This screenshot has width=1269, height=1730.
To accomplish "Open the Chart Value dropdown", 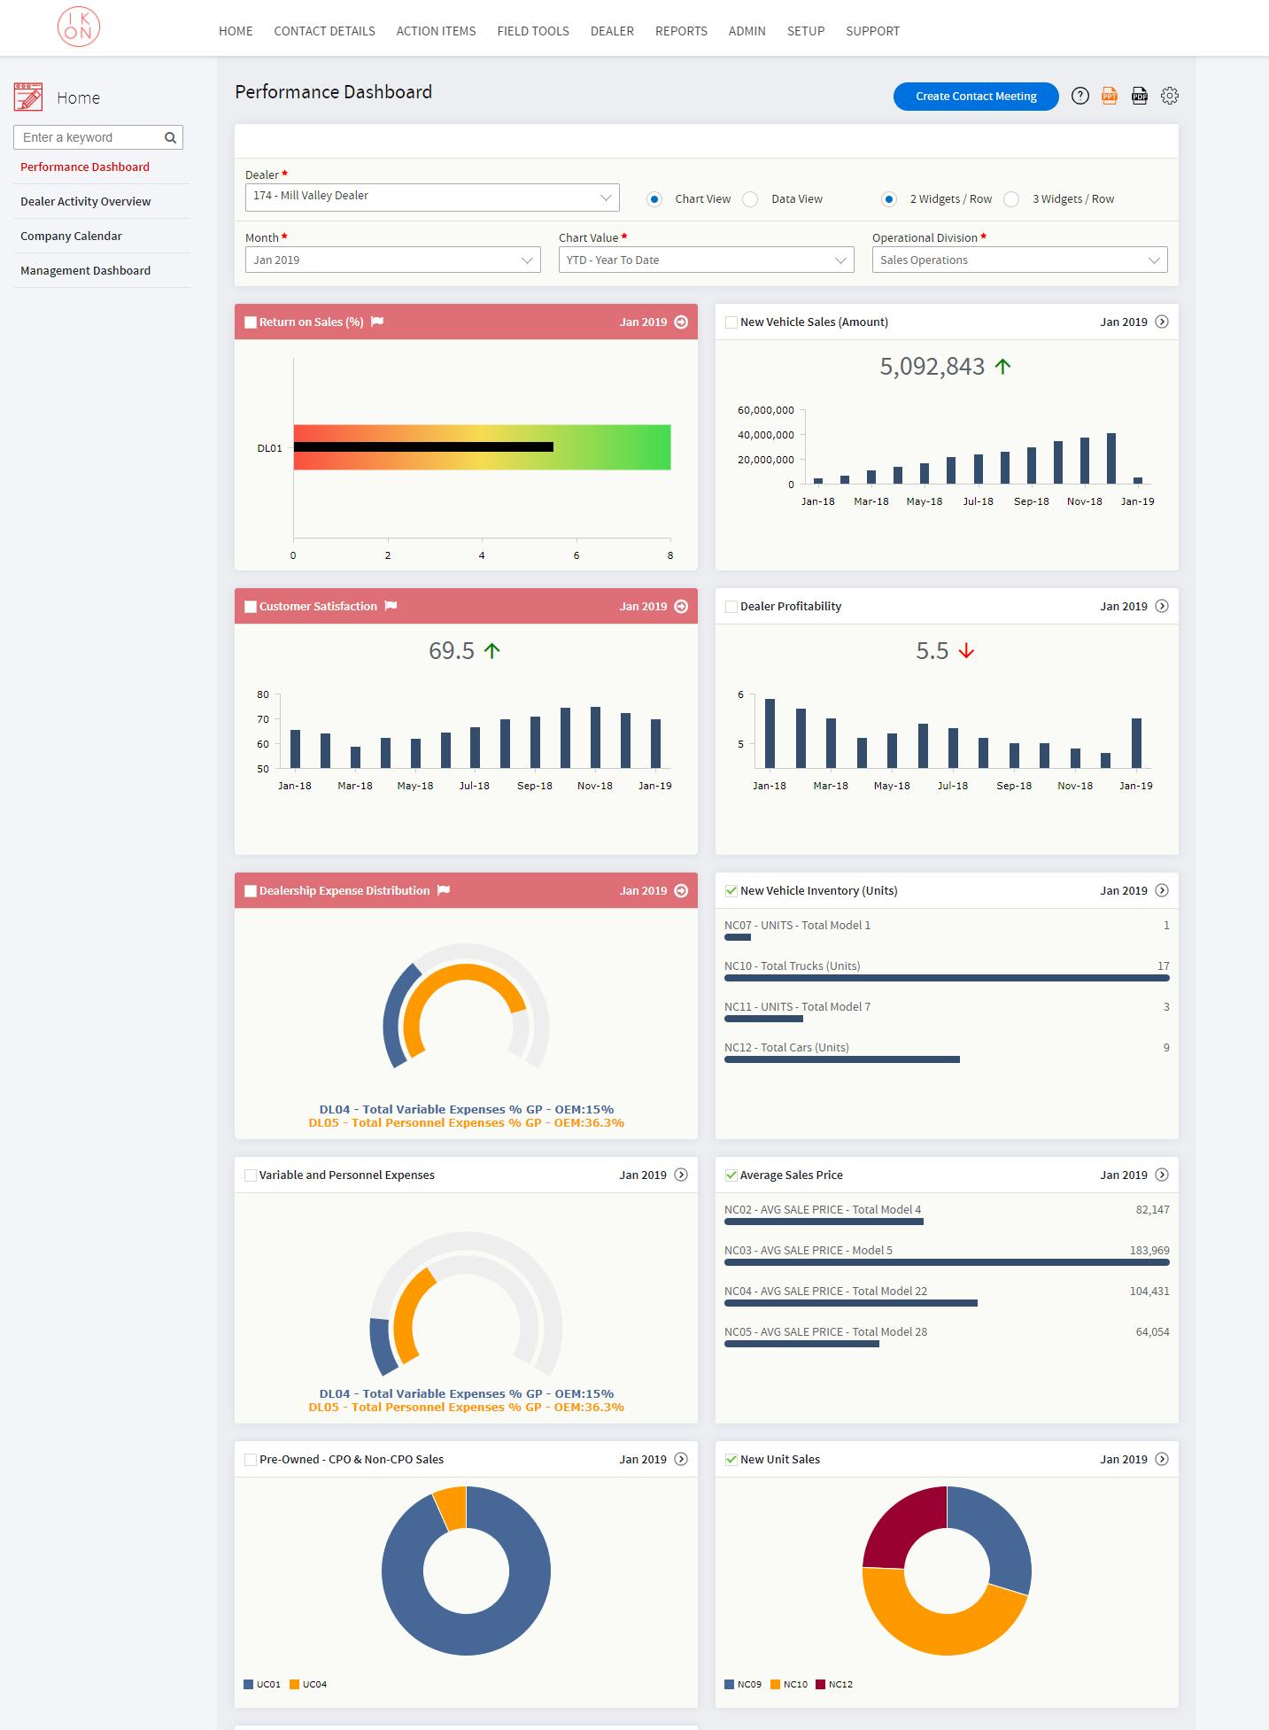I will 706,260.
